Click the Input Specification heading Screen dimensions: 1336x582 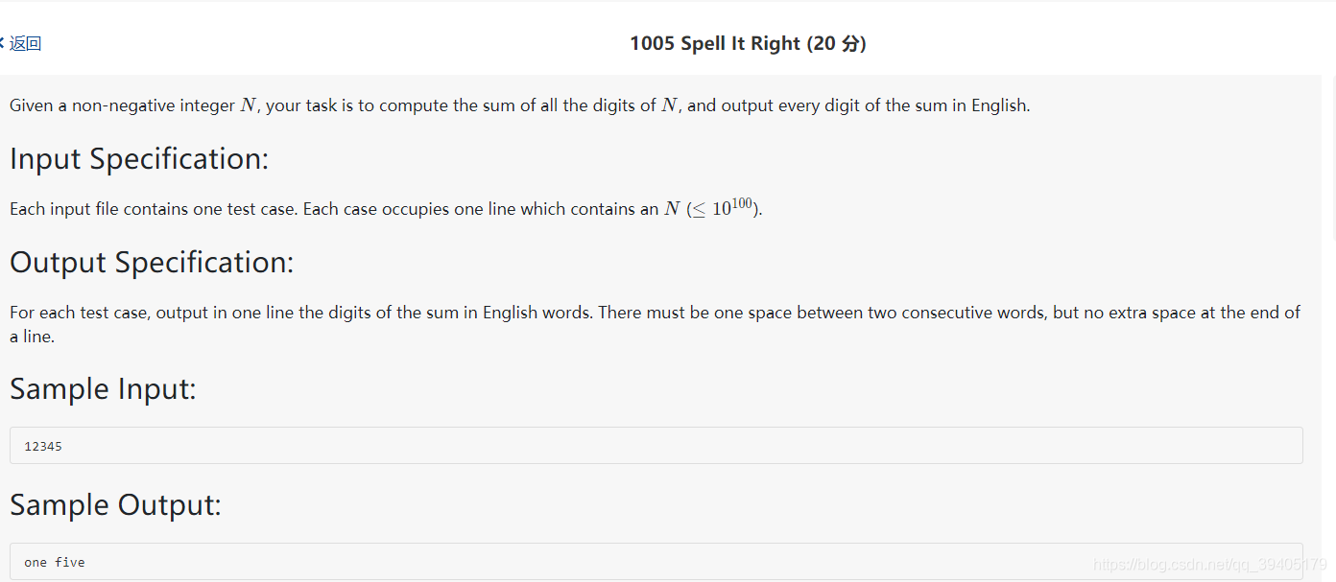tap(138, 158)
